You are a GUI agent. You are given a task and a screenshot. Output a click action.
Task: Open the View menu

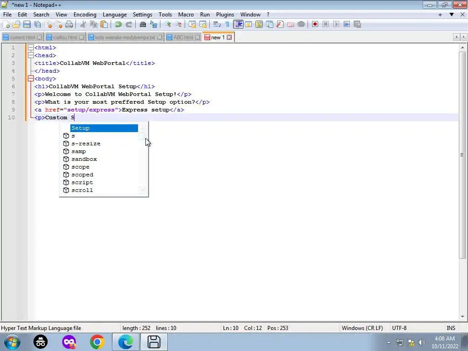[x=61, y=14]
